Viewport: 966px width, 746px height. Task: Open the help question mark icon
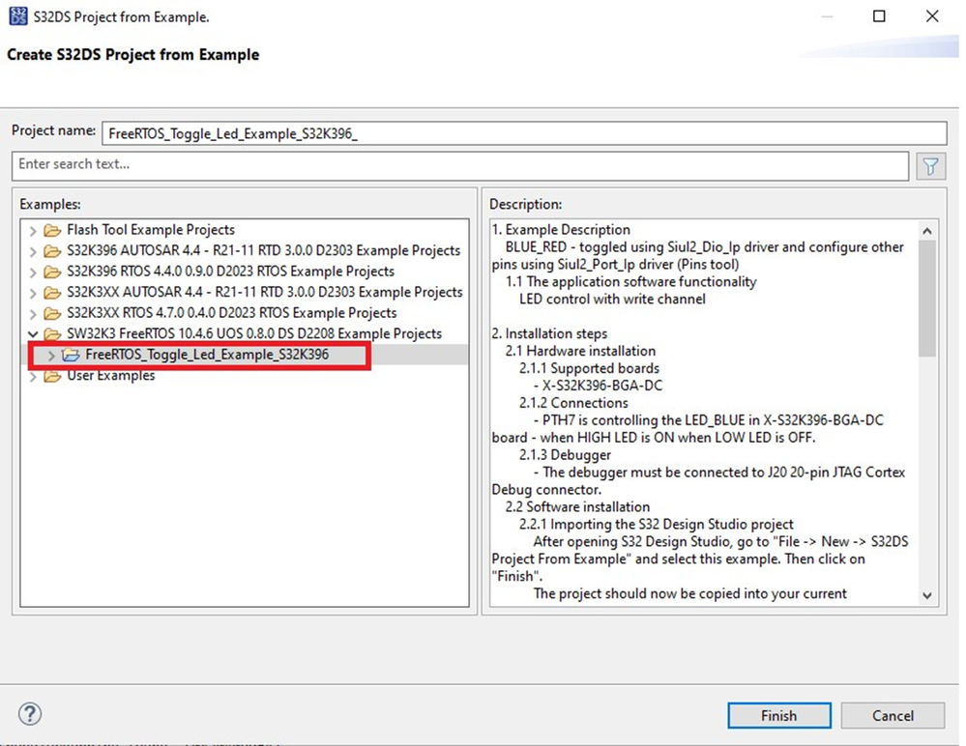(30, 714)
